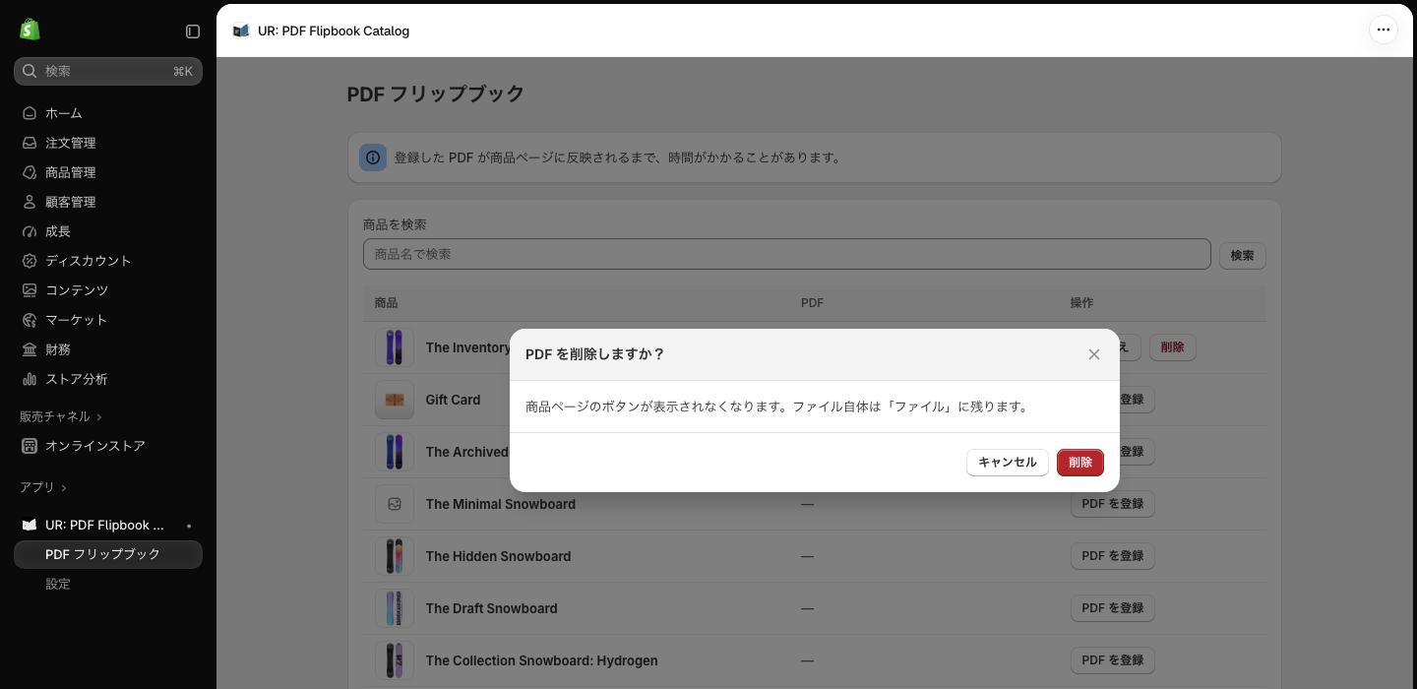Click the info icon in the banner
The width and height of the screenshot is (1417, 689).
[373, 157]
